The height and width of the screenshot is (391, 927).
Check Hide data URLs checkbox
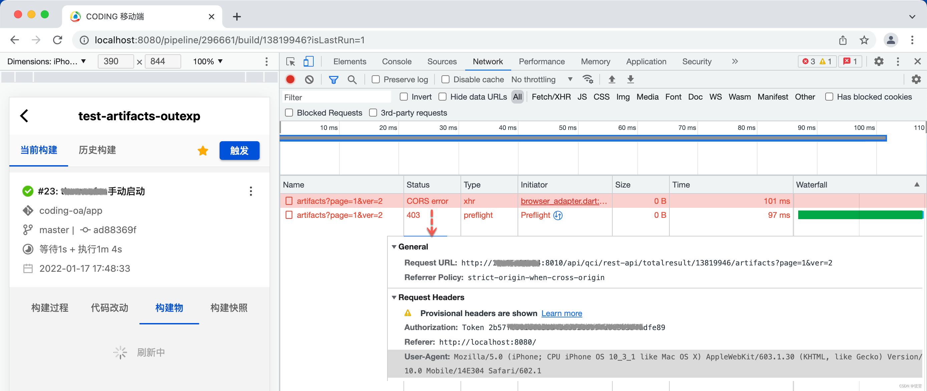pyautogui.click(x=442, y=97)
